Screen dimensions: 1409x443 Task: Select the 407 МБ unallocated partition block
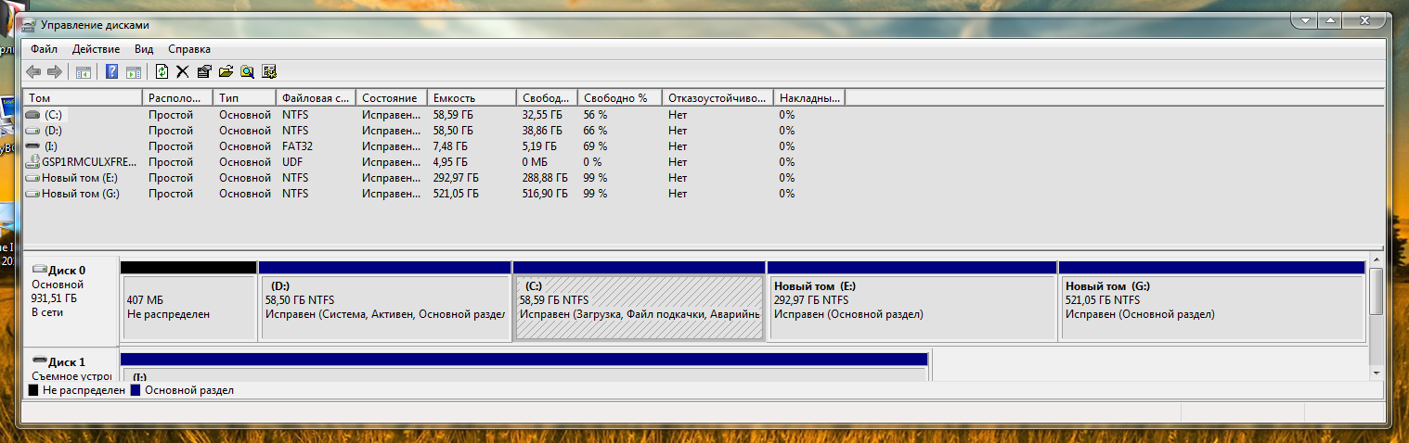point(188,301)
